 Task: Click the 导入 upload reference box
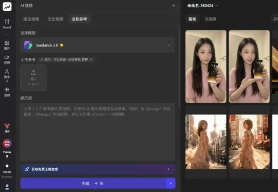(33, 78)
